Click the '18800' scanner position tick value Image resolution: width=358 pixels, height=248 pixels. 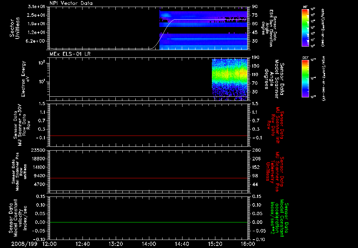[38, 159]
